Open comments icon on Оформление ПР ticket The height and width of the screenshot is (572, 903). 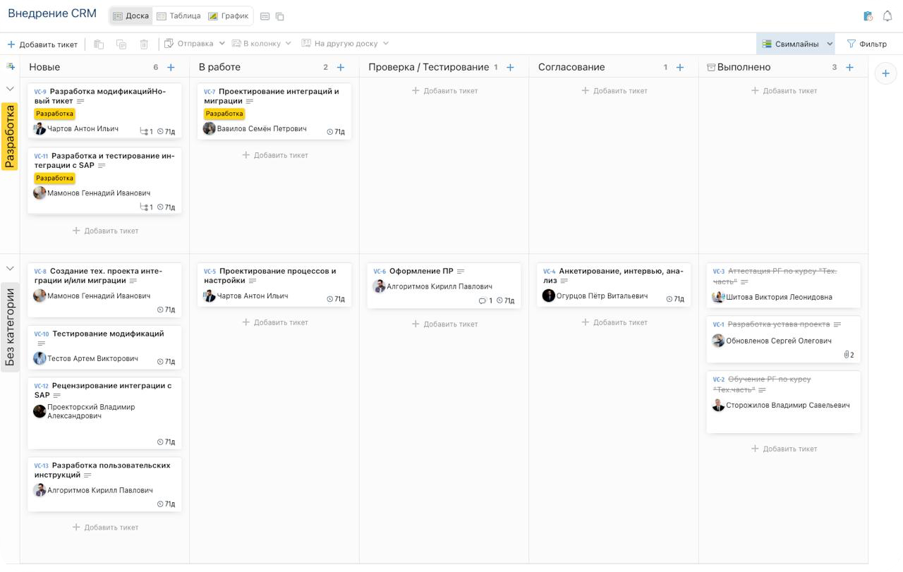pos(483,300)
